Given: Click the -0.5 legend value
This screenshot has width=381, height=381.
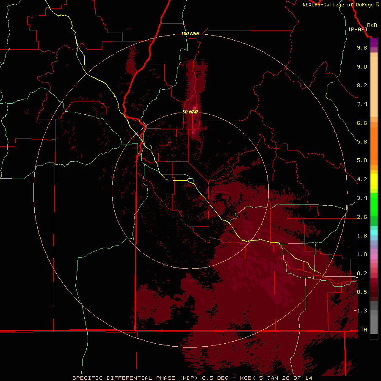Looking at the screenshot, I should click(360, 292).
